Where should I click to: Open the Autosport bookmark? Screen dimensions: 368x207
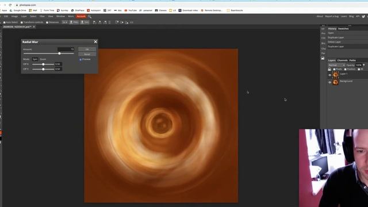coord(94,10)
